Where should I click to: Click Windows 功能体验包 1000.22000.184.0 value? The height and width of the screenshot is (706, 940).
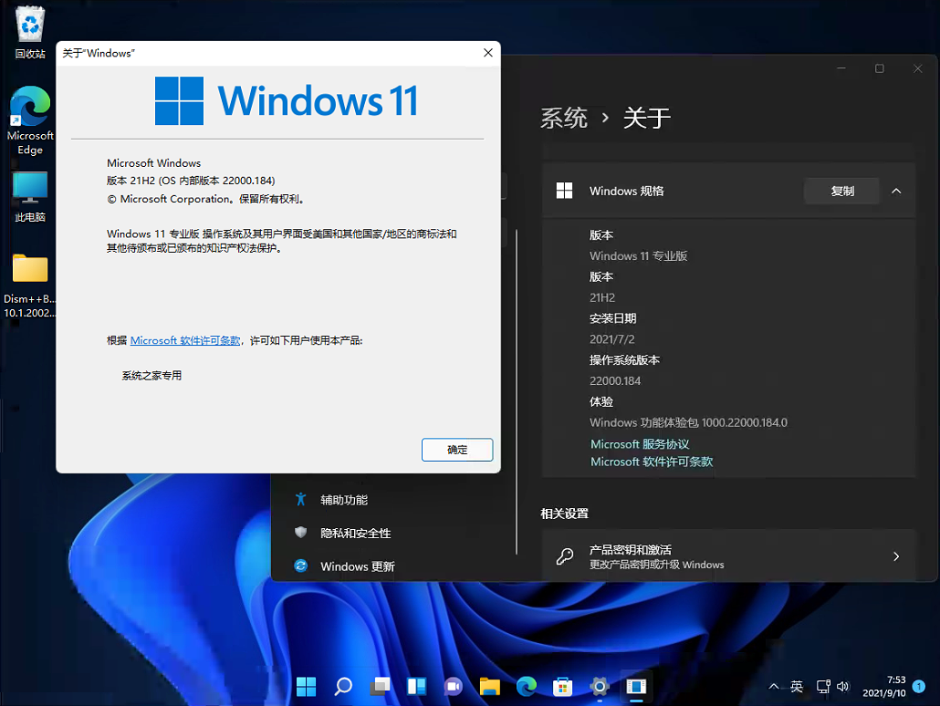tap(688, 422)
